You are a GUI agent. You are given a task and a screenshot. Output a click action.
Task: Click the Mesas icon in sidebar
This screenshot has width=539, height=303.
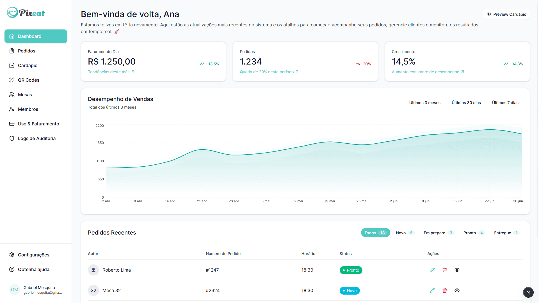pyautogui.click(x=12, y=95)
